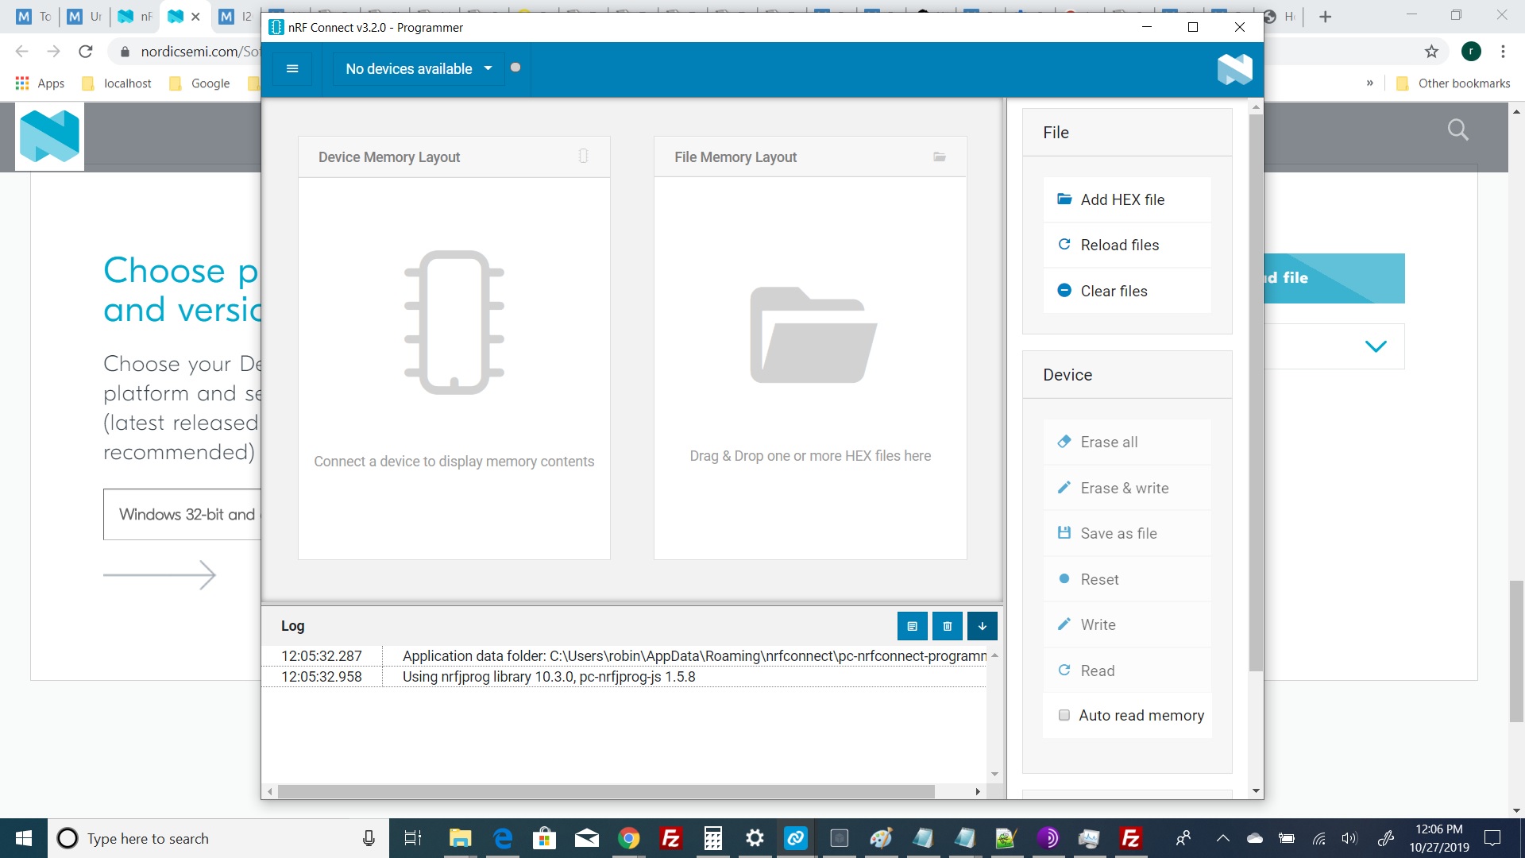Click 'Drag & Drop one or more HEX files here'

[810, 456]
